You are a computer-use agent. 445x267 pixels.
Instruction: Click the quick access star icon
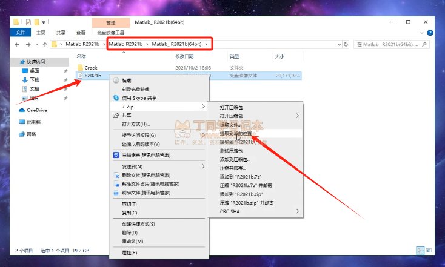point(22,62)
